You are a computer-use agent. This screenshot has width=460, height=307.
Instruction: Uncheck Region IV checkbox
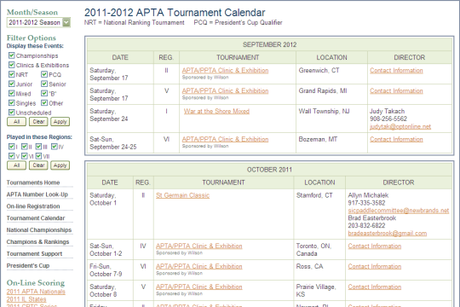[x=55, y=147]
